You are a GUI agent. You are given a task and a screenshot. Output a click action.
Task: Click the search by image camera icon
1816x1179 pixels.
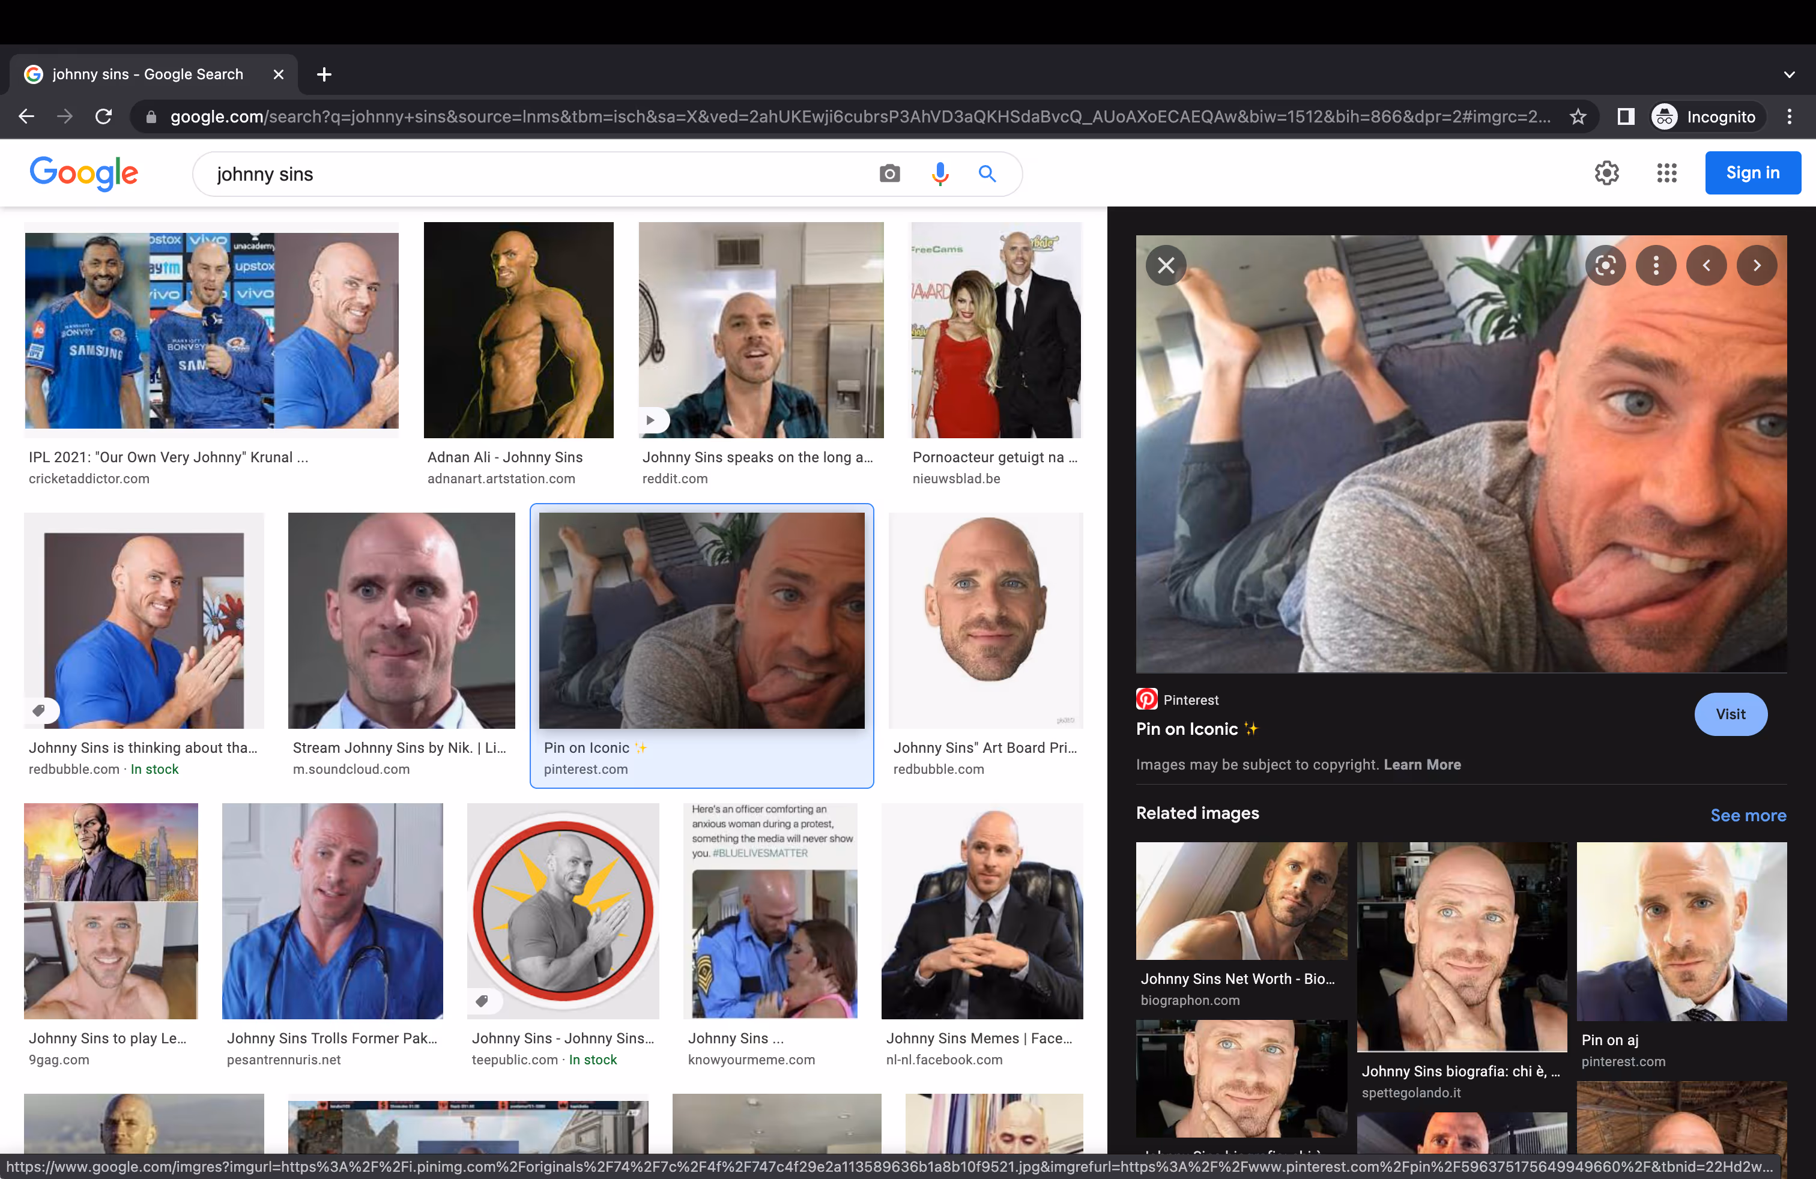pos(889,174)
